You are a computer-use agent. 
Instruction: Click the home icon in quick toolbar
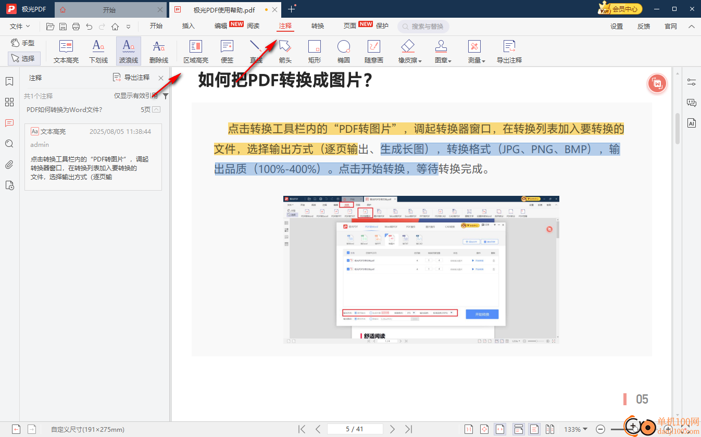click(115, 26)
